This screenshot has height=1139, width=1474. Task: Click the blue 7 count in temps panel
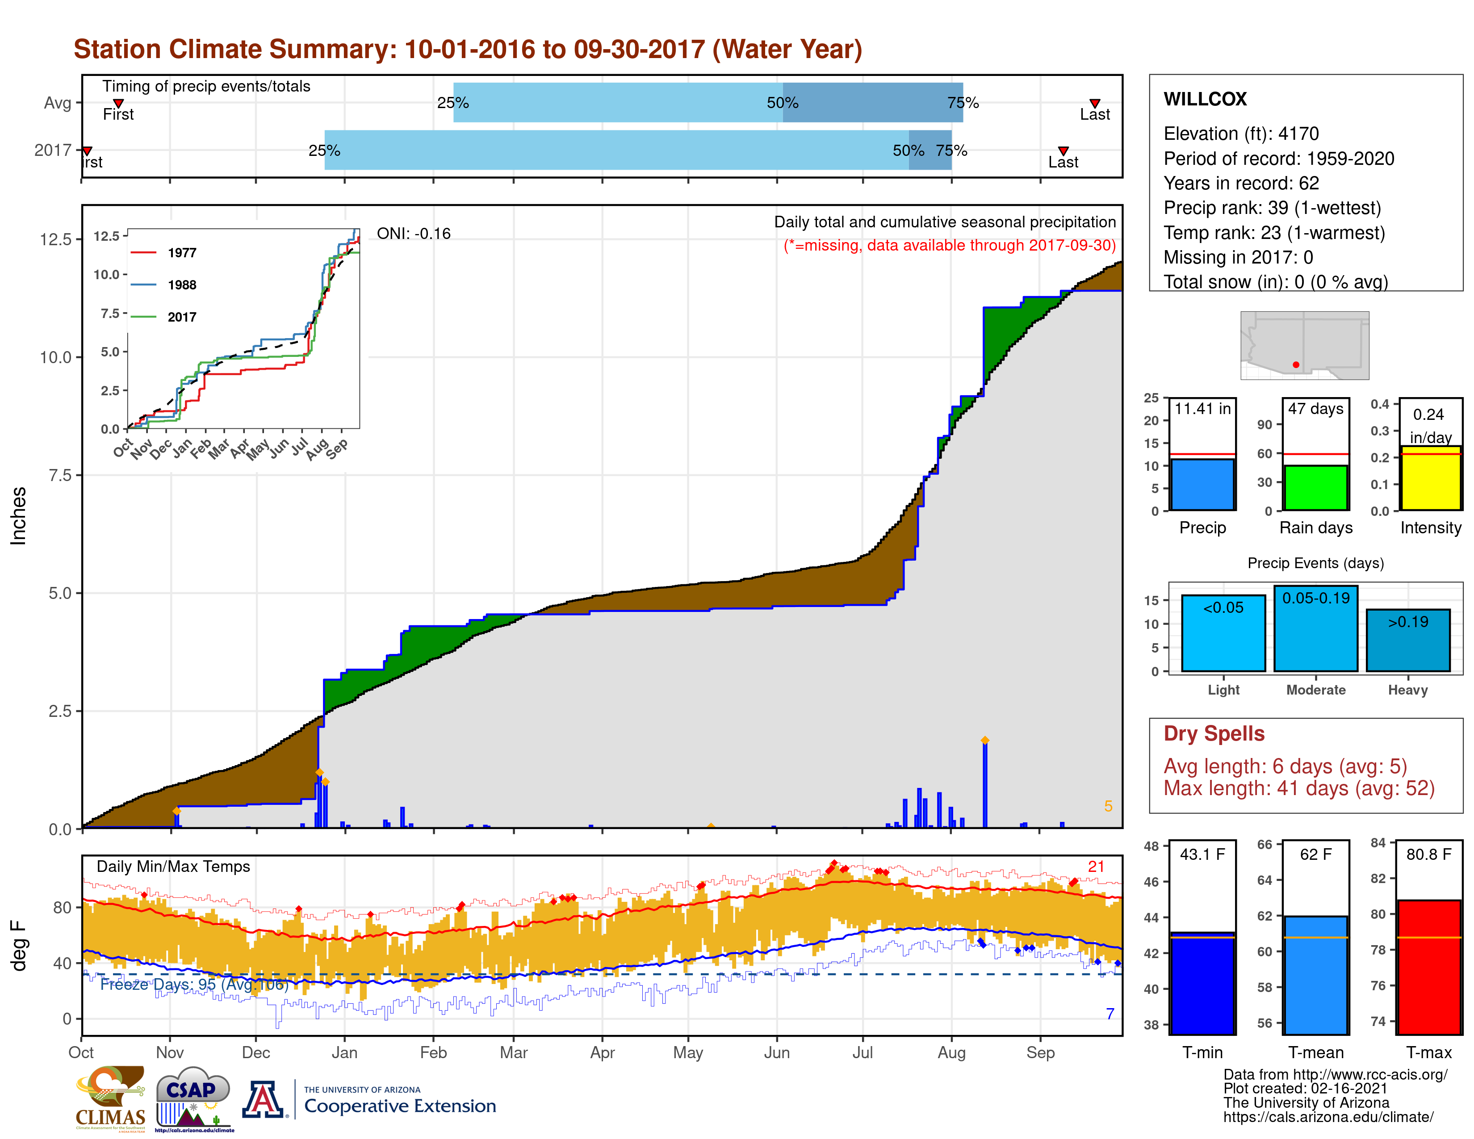click(1110, 1013)
